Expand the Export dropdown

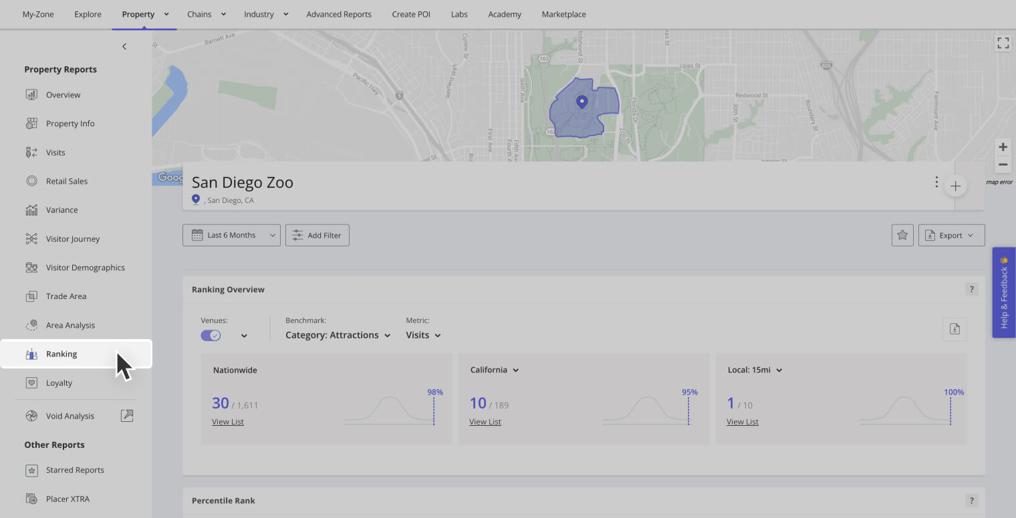coord(951,235)
